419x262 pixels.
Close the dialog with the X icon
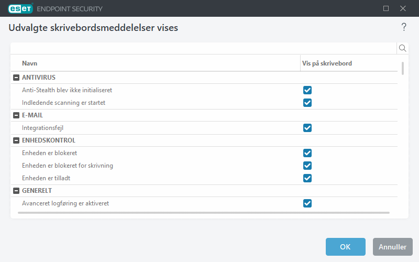[x=403, y=8]
